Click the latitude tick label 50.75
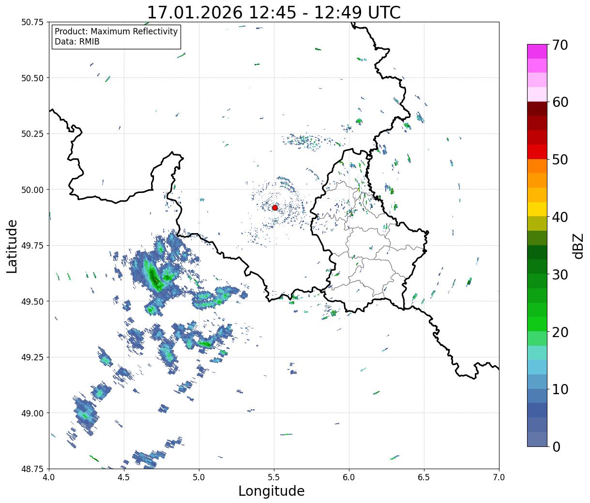 coord(32,22)
